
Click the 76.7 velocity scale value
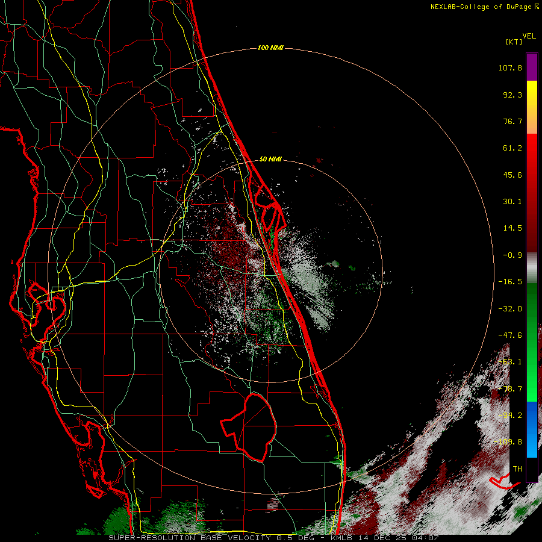[x=512, y=121]
